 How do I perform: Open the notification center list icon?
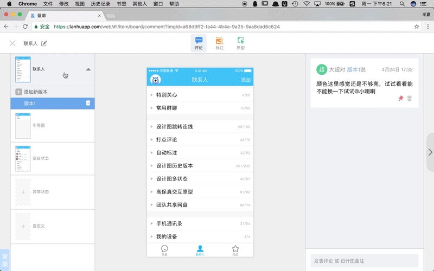pos(424,4)
